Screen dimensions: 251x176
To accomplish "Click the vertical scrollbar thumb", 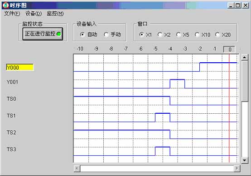I will tap(245, 81).
